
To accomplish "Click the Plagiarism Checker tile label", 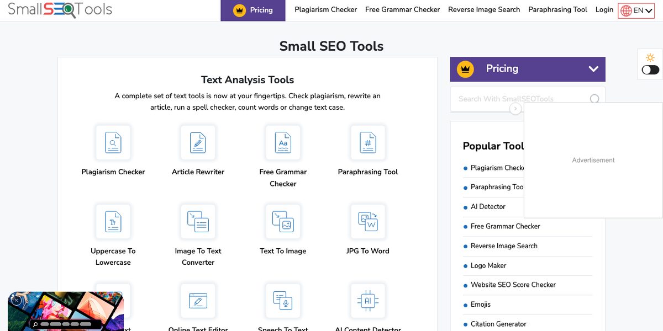I will [113, 172].
